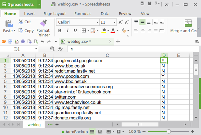The image size is (201, 135).
Task: Redo the last action
Action: [x=49, y=41]
